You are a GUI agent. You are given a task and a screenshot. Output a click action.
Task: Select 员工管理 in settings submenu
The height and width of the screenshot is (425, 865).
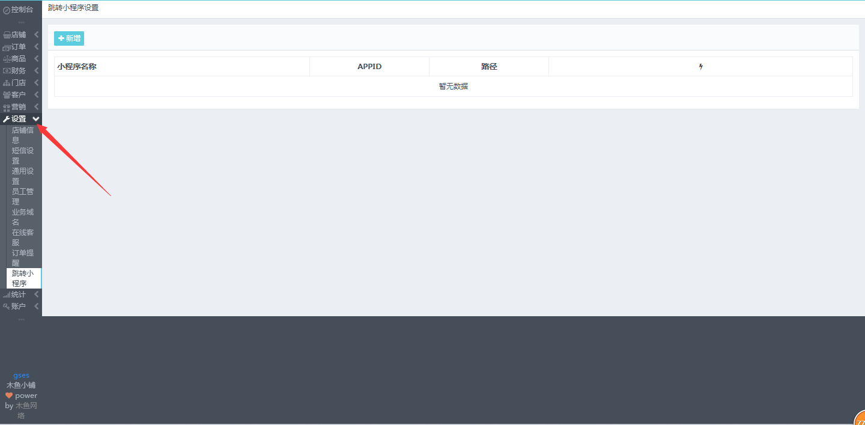pos(23,196)
